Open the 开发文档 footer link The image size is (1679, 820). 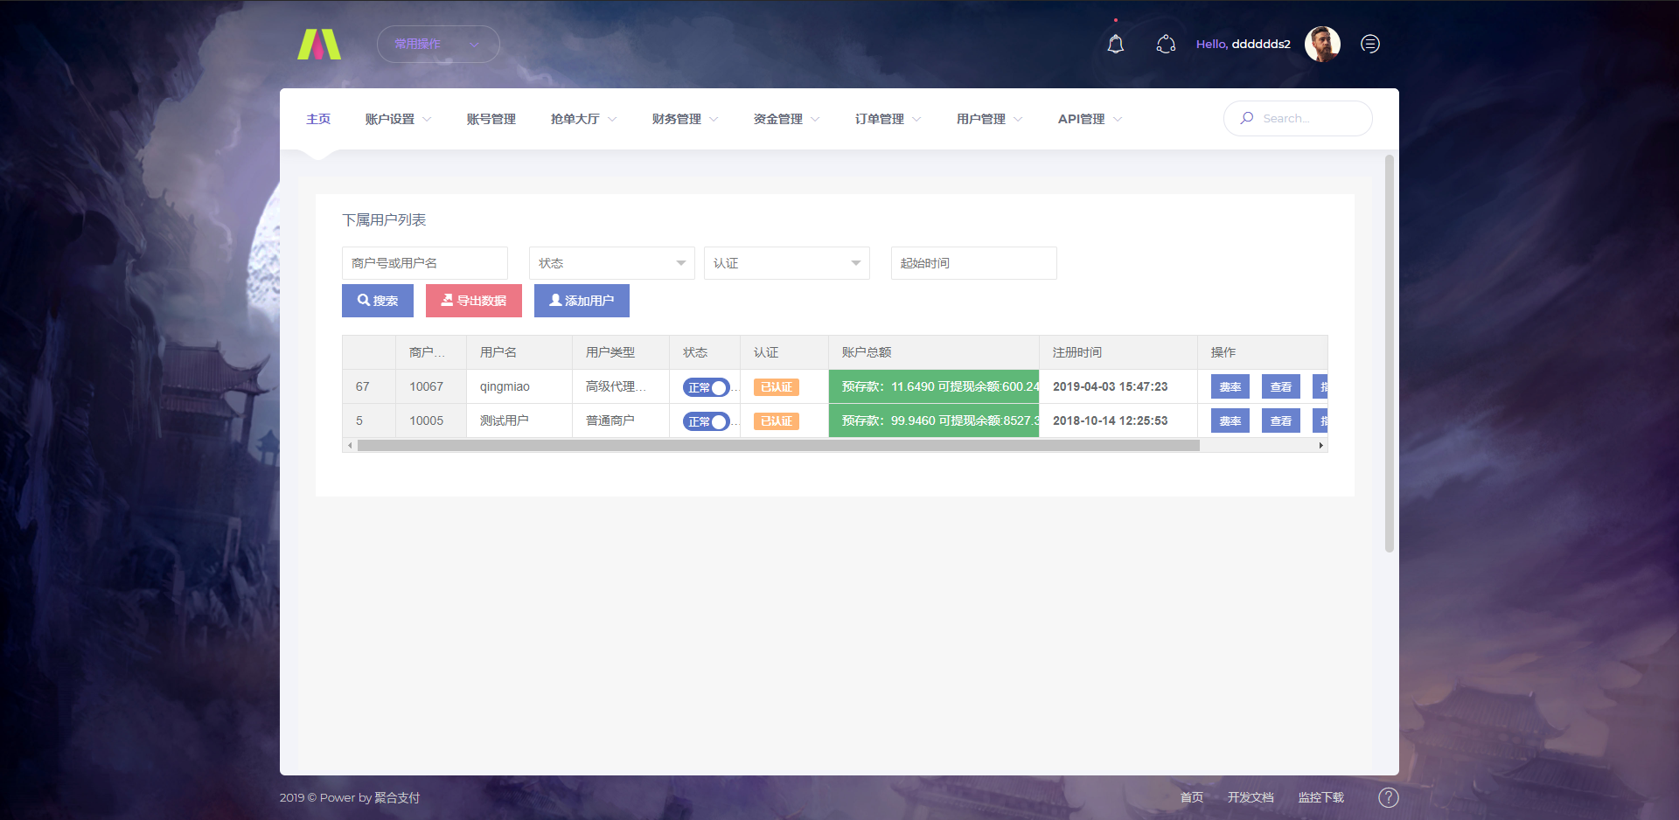[x=1251, y=797]
